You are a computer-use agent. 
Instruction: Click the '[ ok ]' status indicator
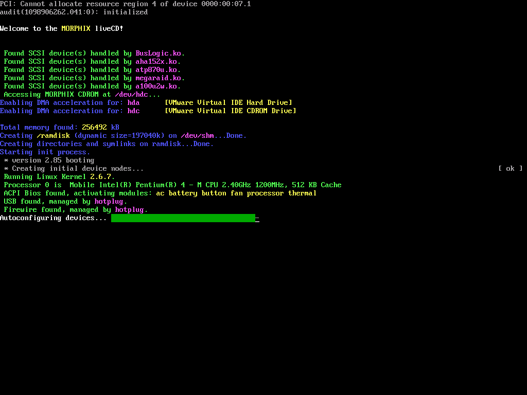[x=510, y=169]
